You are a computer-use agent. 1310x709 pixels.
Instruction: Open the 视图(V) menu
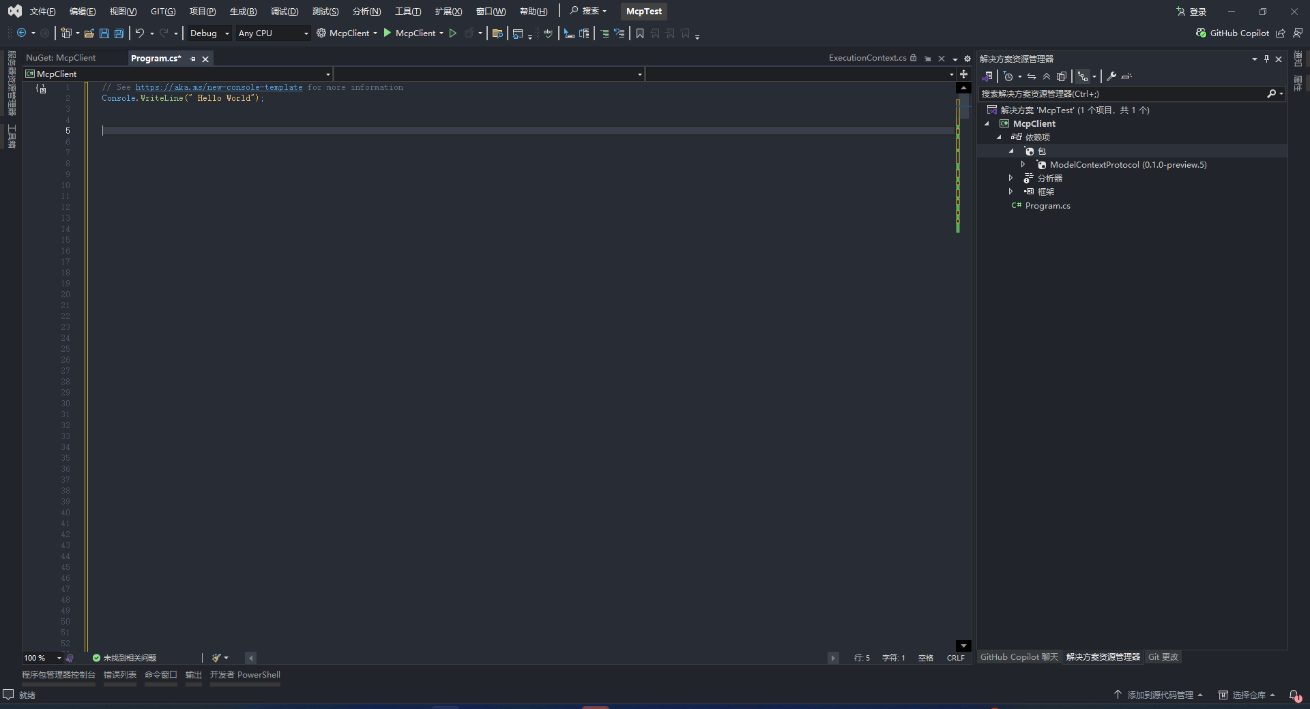pyautogui.click(x=123, y=12)
